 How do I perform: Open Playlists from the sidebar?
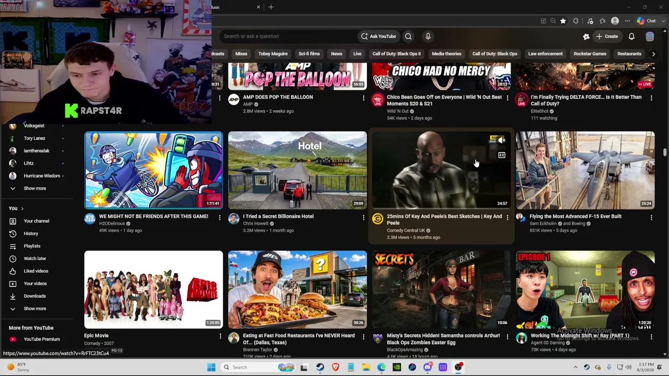(32, 246)
